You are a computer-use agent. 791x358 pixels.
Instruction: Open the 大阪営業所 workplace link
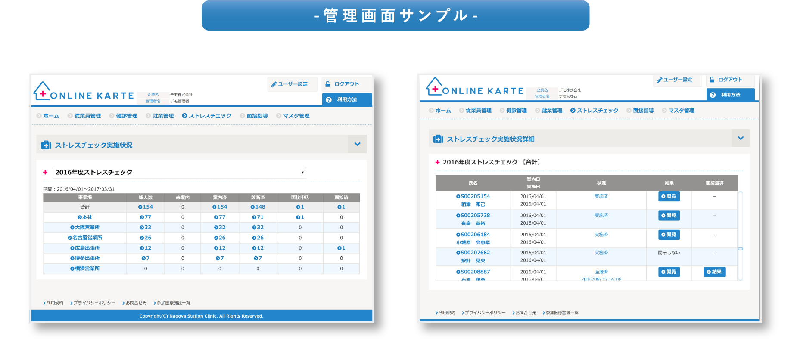tap(87, 228)
